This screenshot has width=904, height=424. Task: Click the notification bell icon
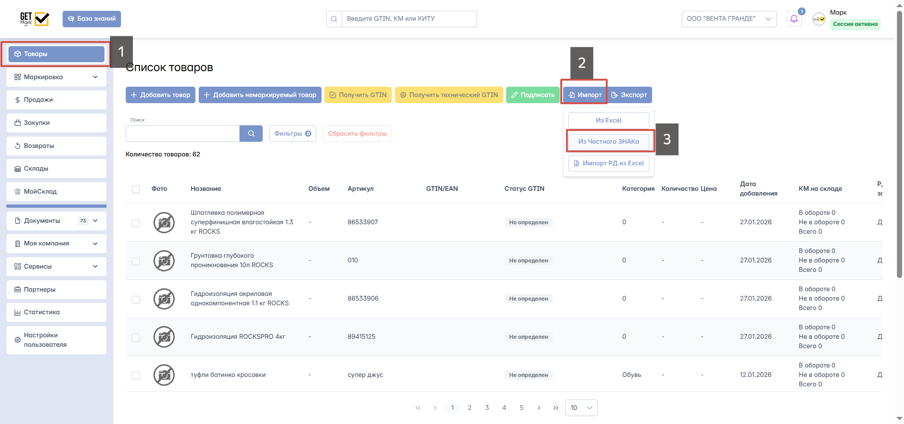click(794, 19)
